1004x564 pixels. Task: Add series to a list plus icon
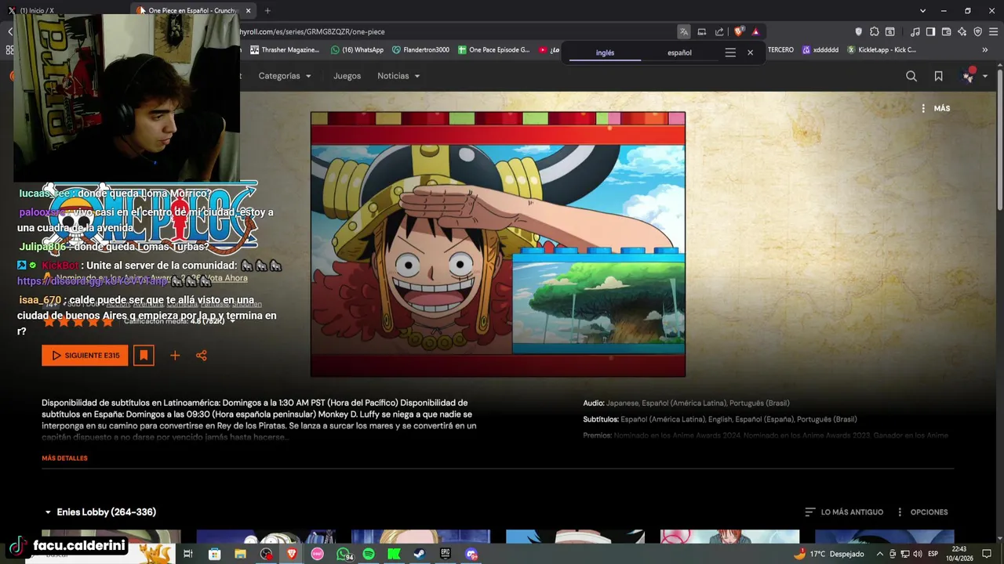click(x=175, y=356)
